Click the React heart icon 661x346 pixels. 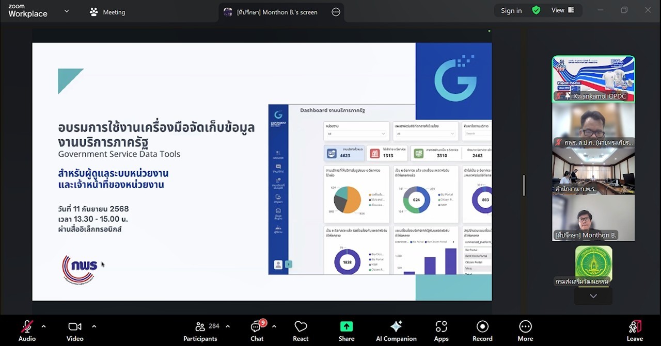tap(301, 331)
